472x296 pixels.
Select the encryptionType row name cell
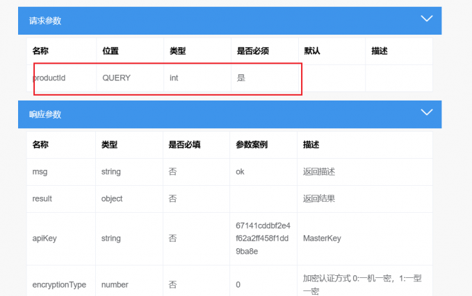[59, 285]
